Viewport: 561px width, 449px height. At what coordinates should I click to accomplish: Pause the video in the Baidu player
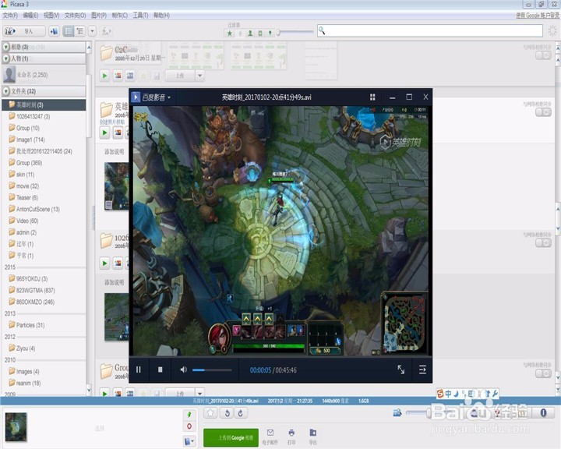click(x=139, y=369)
